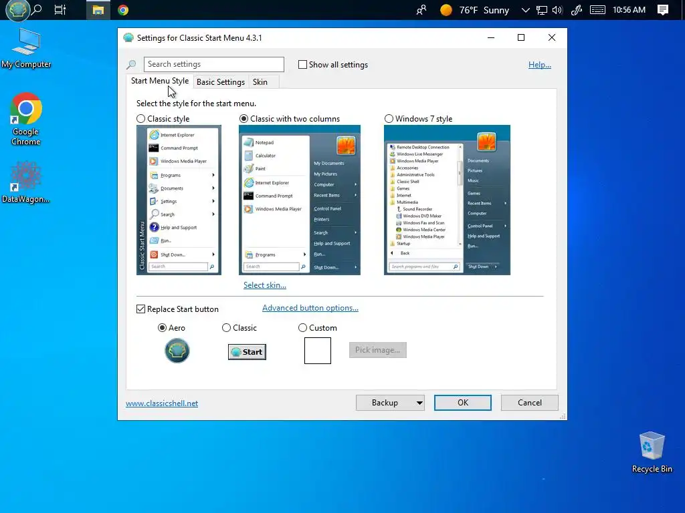The width and height of the screenshot is (685, 513).
Task: Select DataWagon desktop shortcut
Action: (25, 182)
